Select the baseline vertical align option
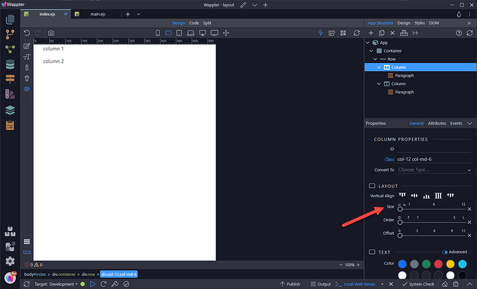This screenshot has height=289, width=477. (x=450, y=195)
